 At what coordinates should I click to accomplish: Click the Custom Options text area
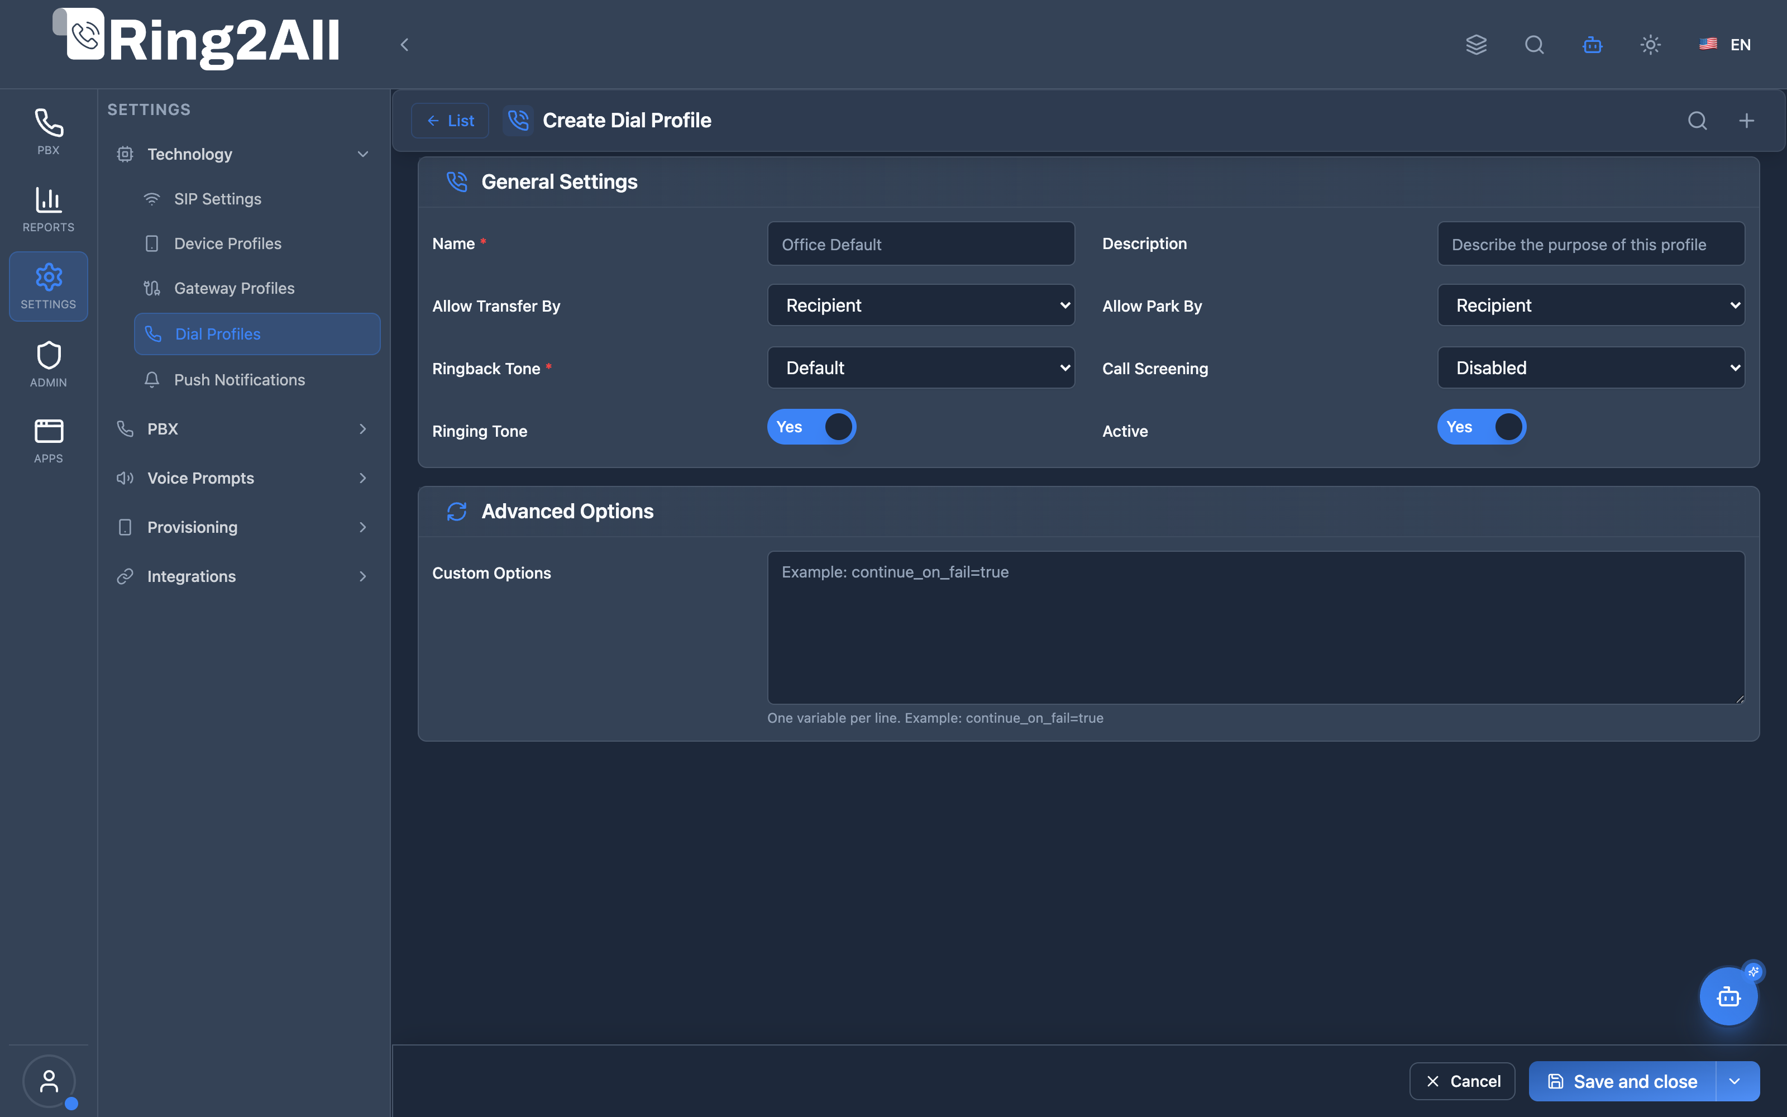pos(1255,627)
